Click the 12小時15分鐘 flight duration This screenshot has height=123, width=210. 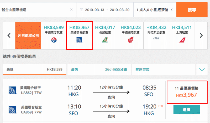[111, 87]
